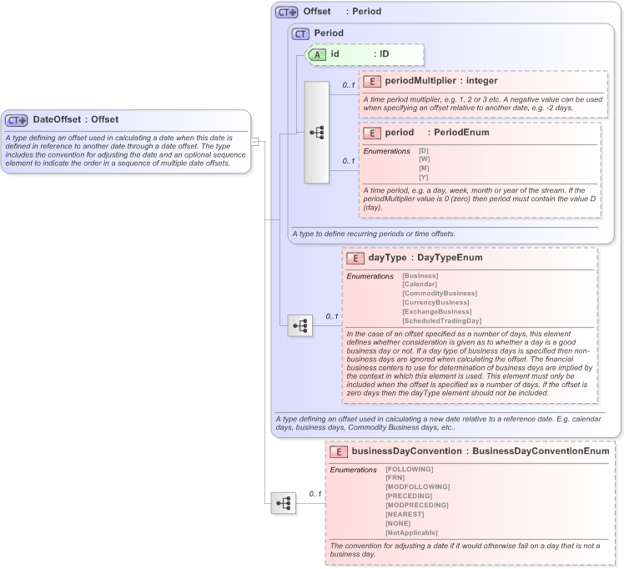Click the businessDayConvention description text
The image size is (624, 569).
pyautogui.click(x=465, y=550)
